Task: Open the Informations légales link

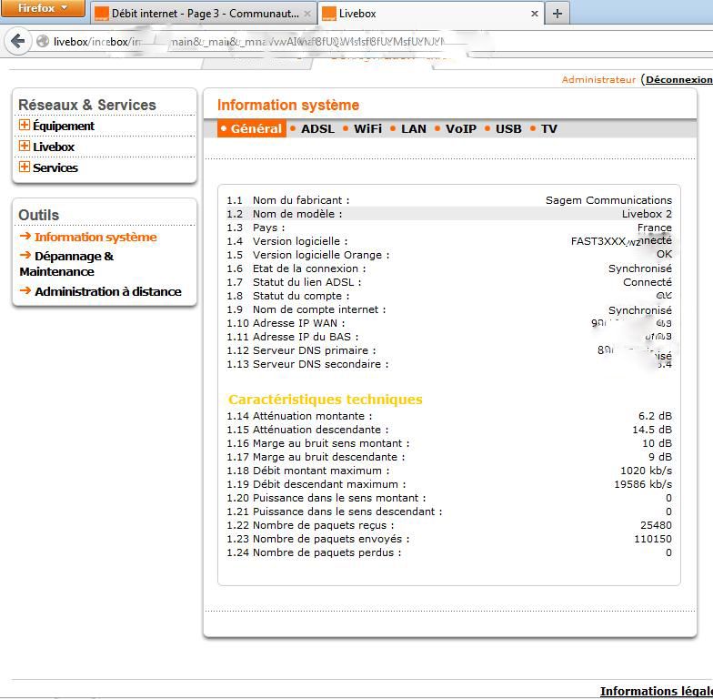Action: pyautogui.click(x=657, y=692)
